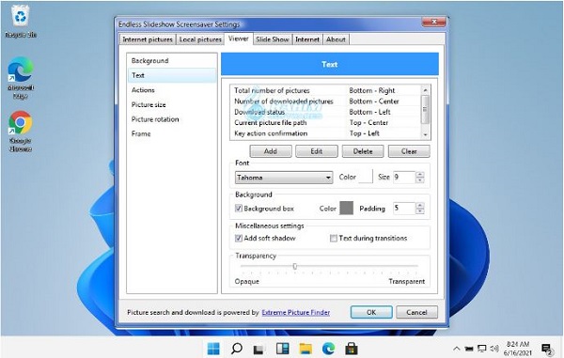Open the font Color swatch
This screenshot has height=358, width=564.
tap(366, 177)
